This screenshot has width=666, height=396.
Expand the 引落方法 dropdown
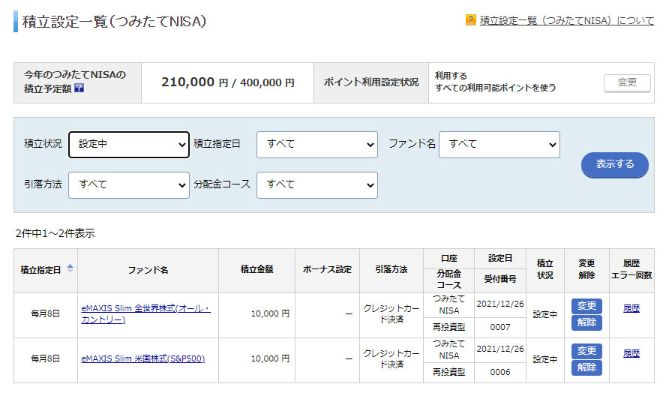129,184
